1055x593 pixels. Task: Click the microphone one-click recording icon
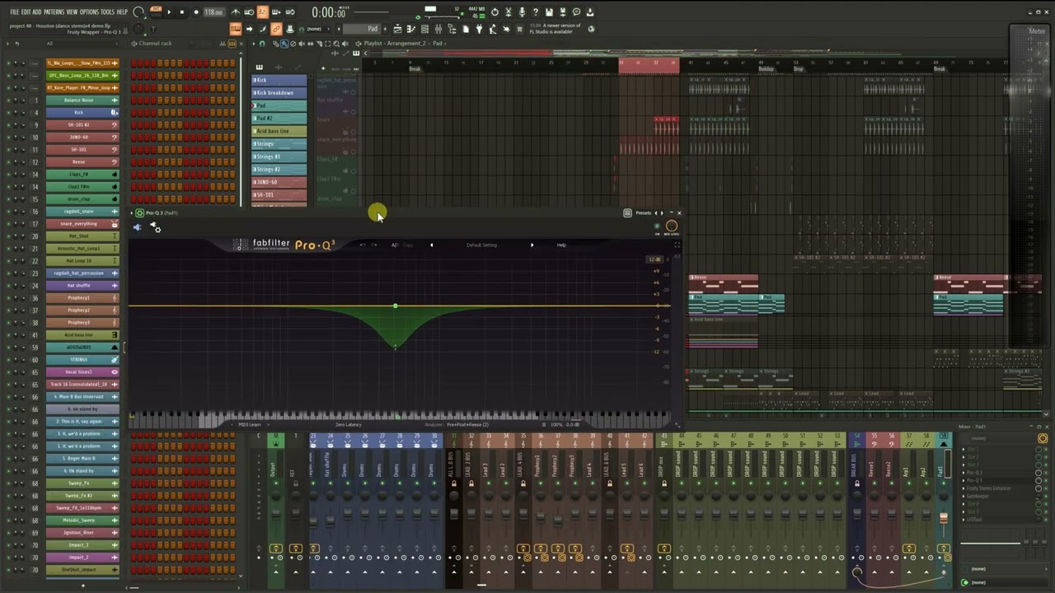[522, 12]
